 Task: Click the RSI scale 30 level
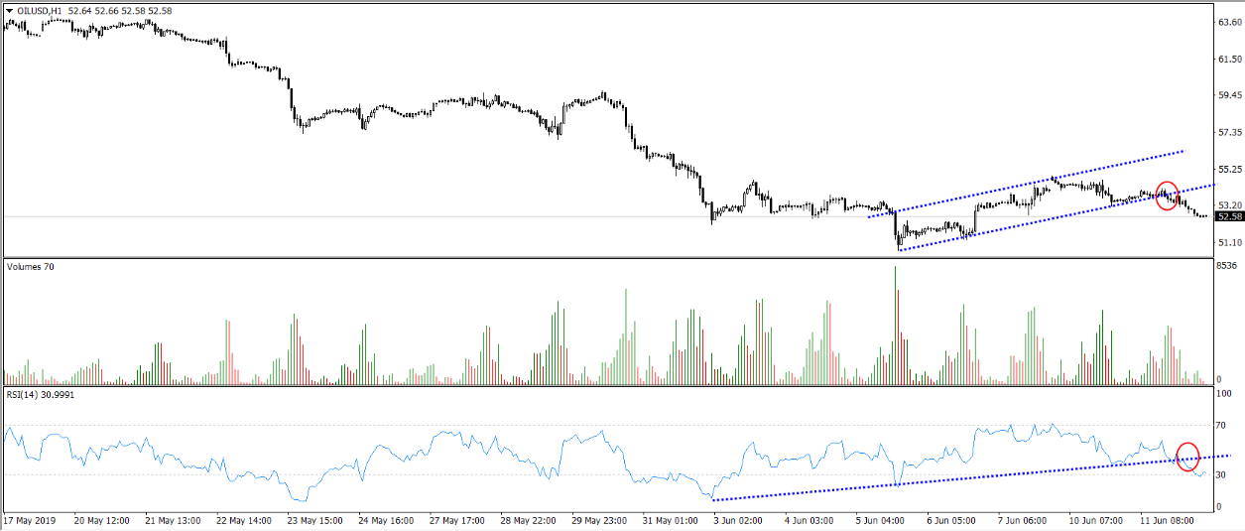1223,475
